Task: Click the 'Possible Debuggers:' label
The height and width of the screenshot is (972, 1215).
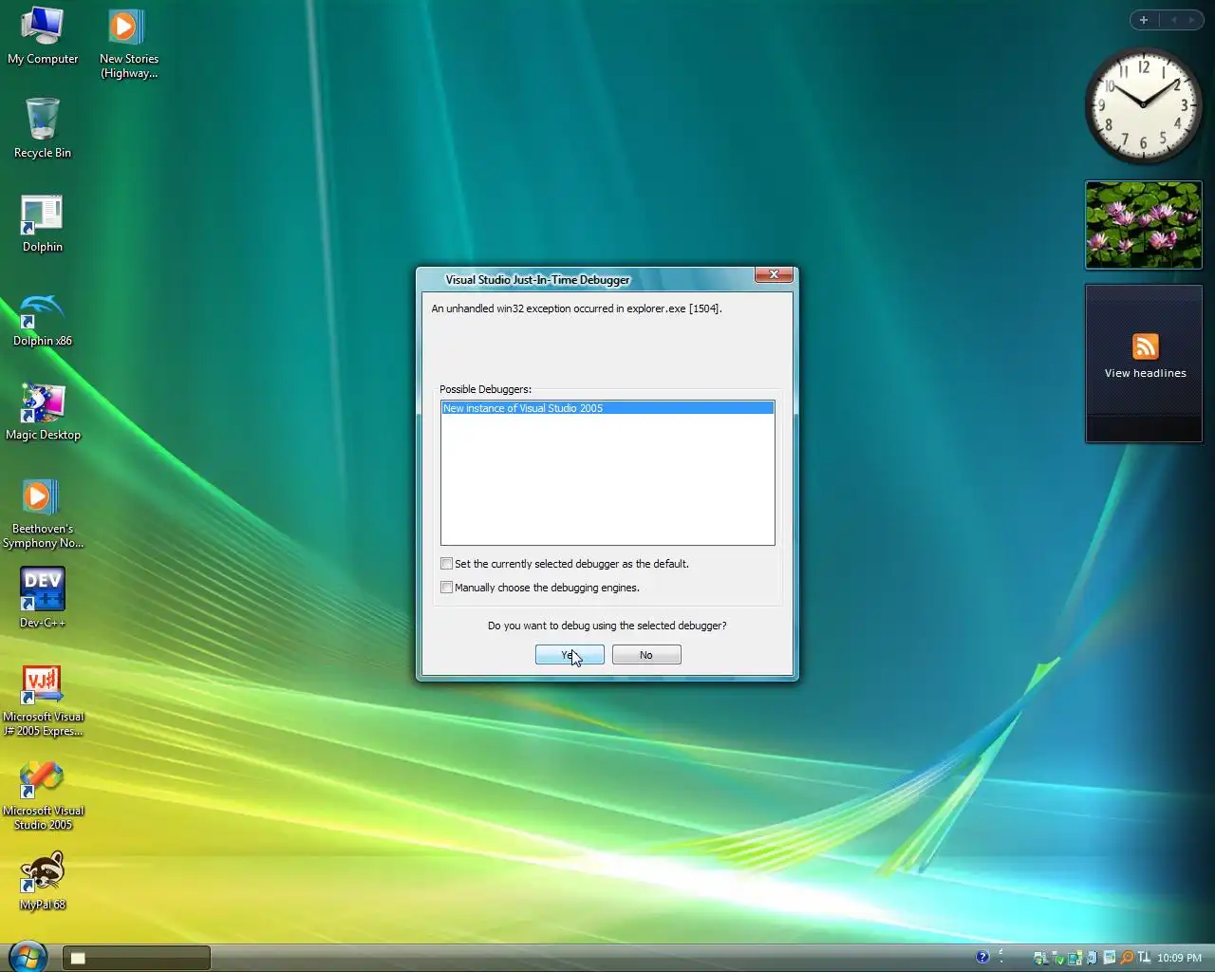Action: pyautogui.click(x=485, y=389)
